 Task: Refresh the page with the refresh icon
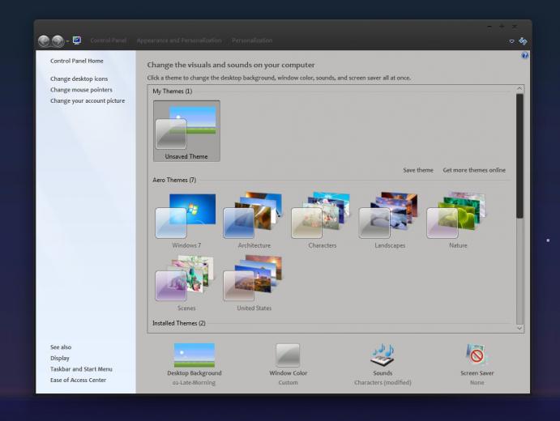coord(523,41)
